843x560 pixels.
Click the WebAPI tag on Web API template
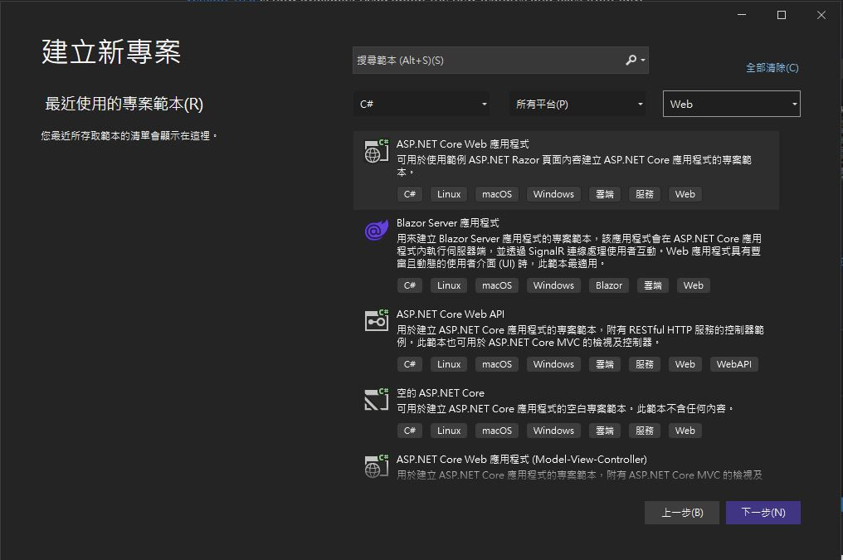coord(733,364)
